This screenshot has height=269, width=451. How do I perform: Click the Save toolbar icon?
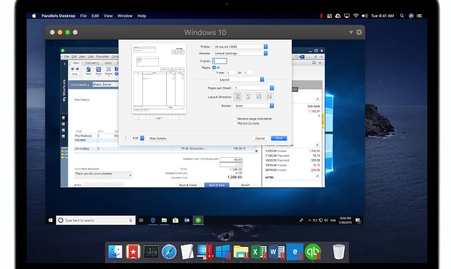coord(98,71)
